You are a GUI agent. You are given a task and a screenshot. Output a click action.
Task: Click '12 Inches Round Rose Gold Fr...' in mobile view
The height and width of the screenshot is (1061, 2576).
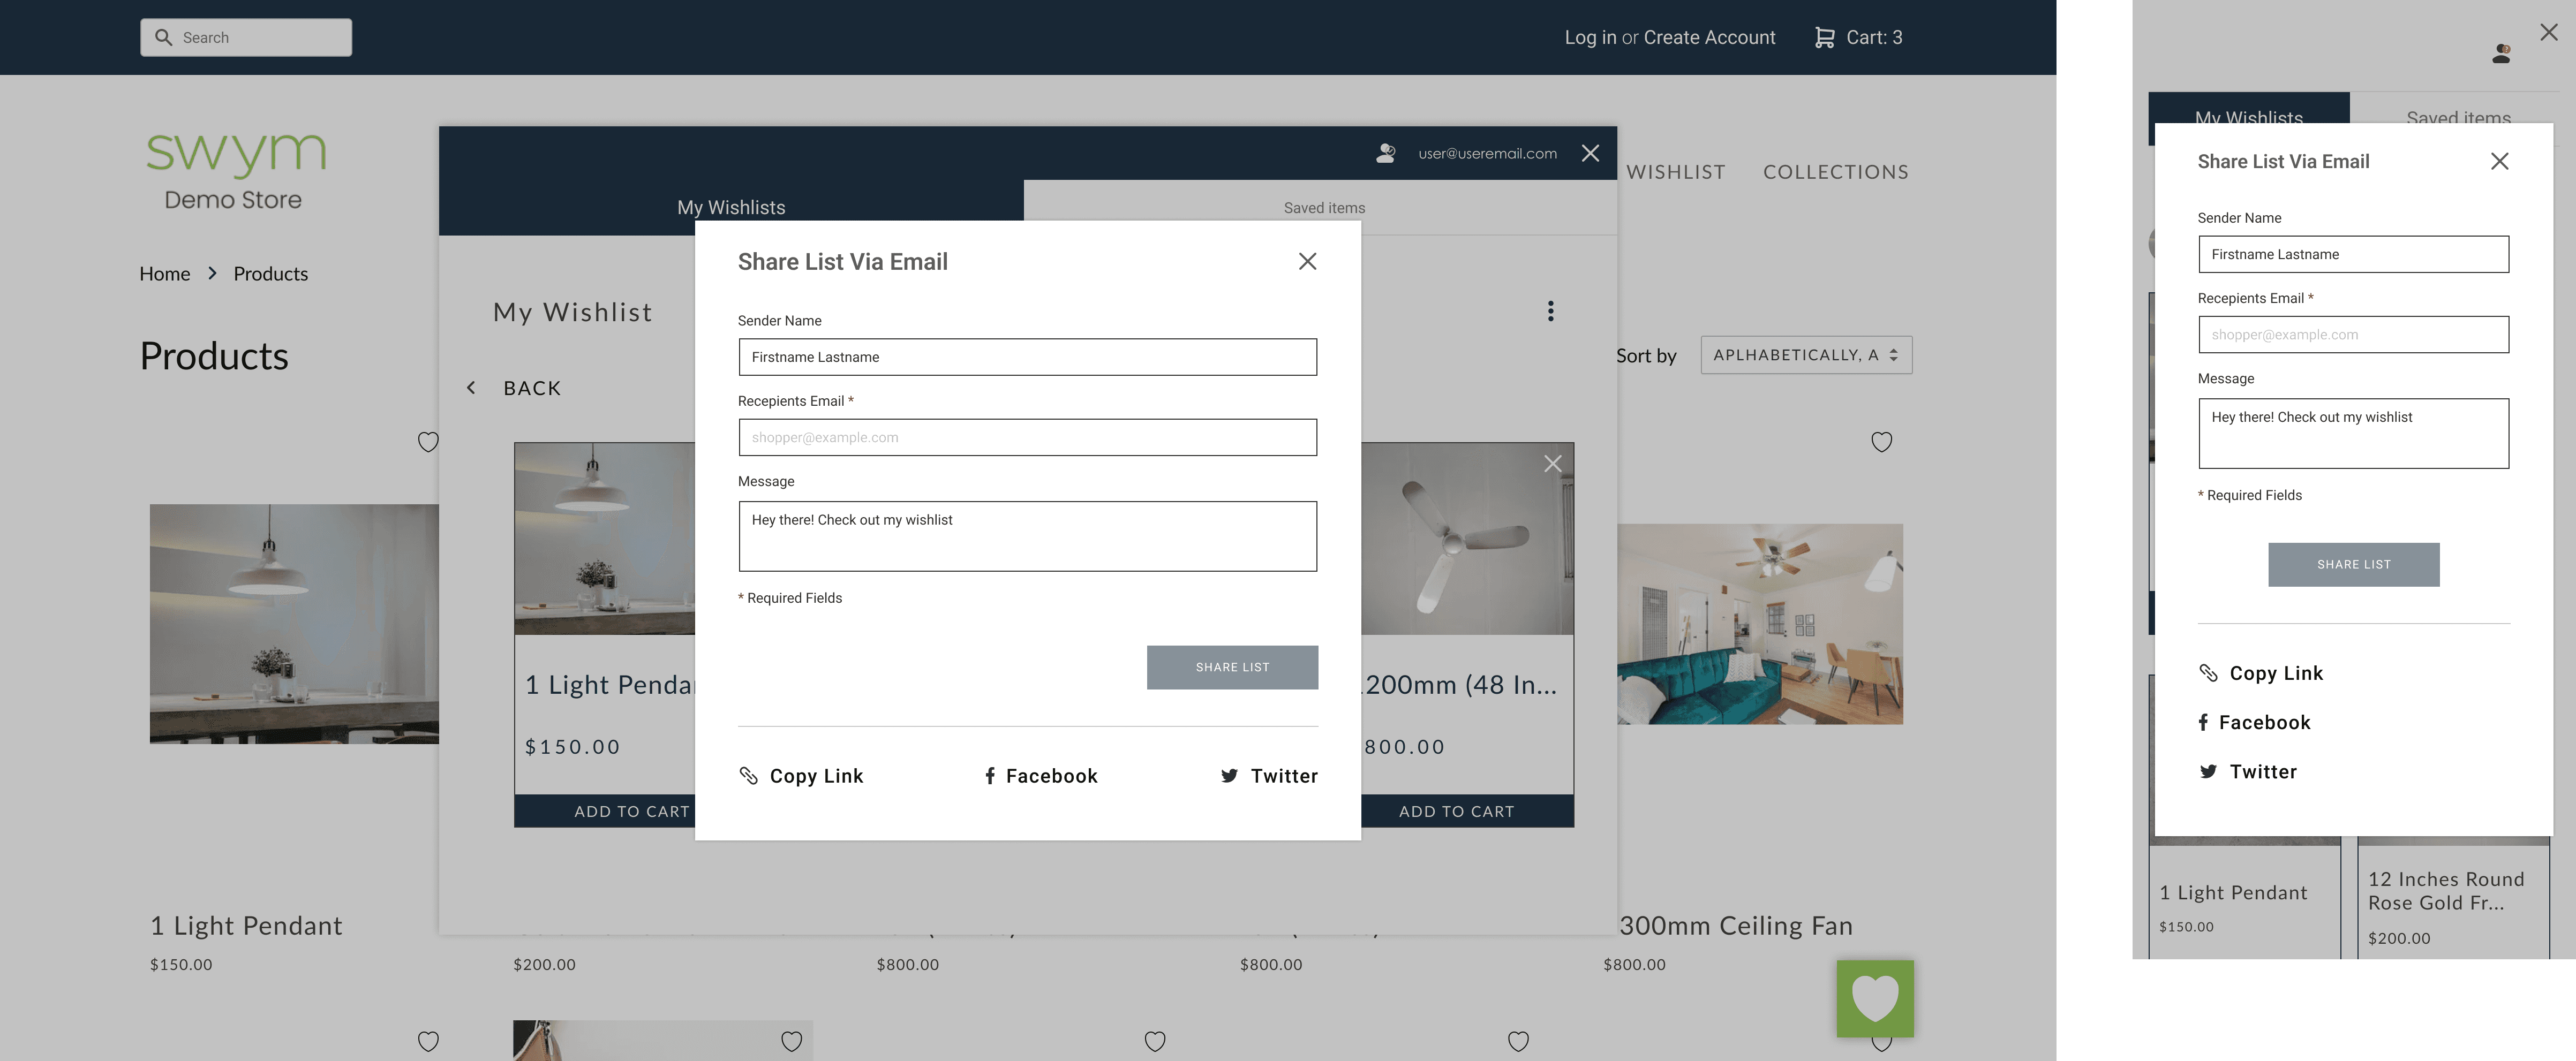click(x=2446, y=891)
